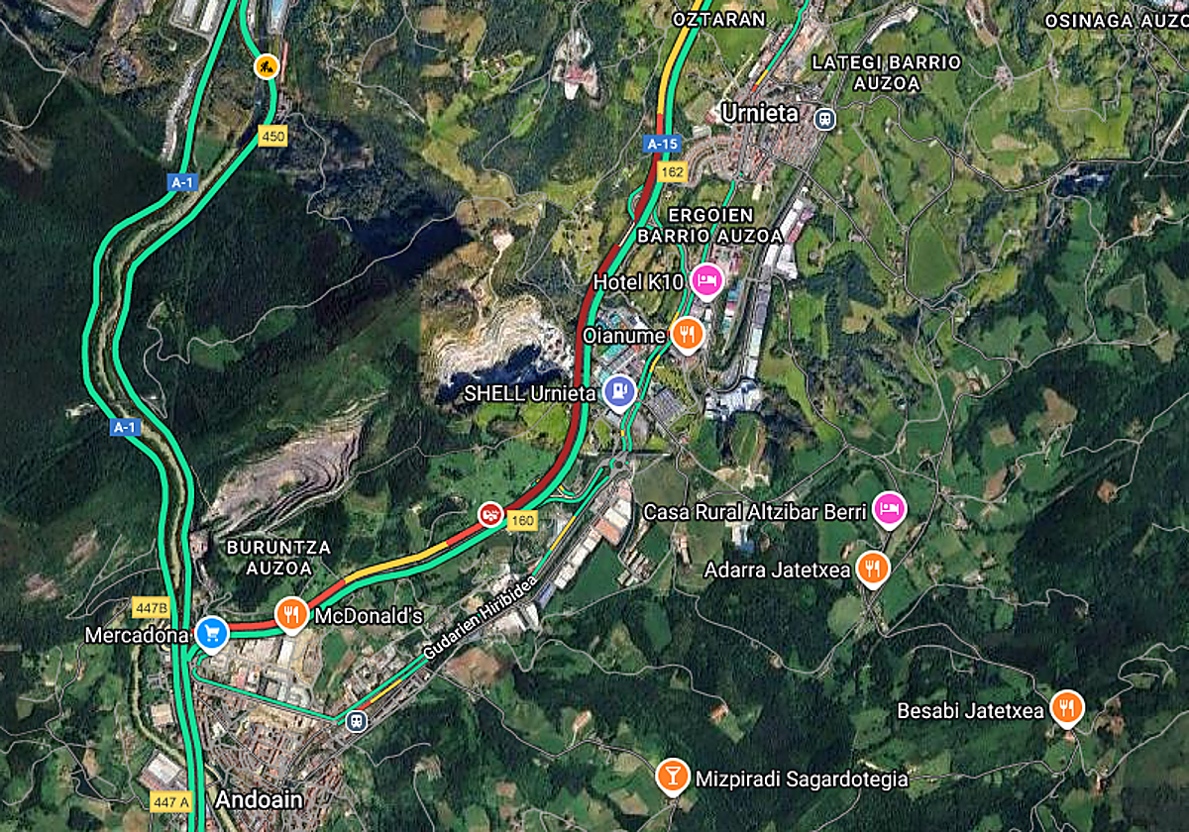Select the Urnieta town label
1189x832 pixels.
coord(760,113)
